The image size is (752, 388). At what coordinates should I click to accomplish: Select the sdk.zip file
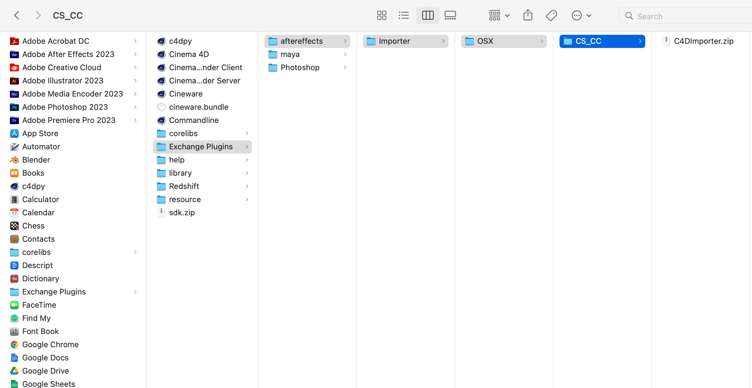pyautogui.click(x=182, y=213)
